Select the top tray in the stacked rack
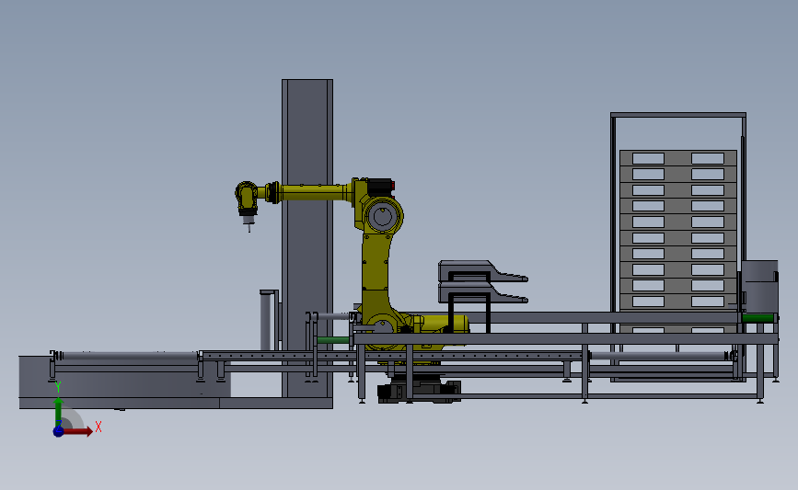 [x=678, y=158]
